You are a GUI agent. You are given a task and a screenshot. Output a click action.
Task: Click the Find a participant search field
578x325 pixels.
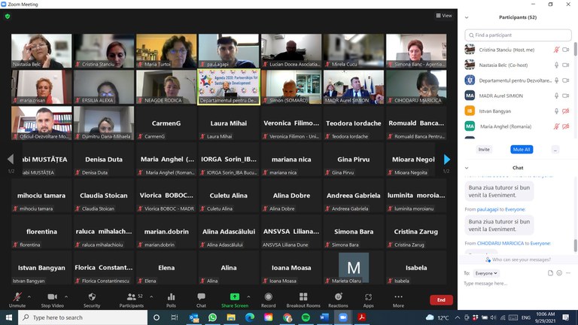click(x=519, y=35)
